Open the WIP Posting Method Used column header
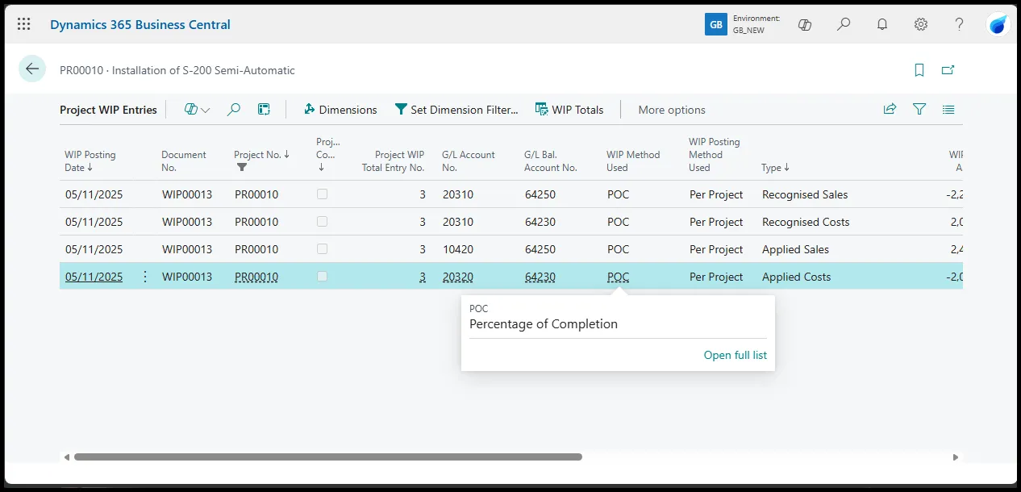The width and height of the screenshot is (1021, 492). pyautogui.click(x=715, y=155)
